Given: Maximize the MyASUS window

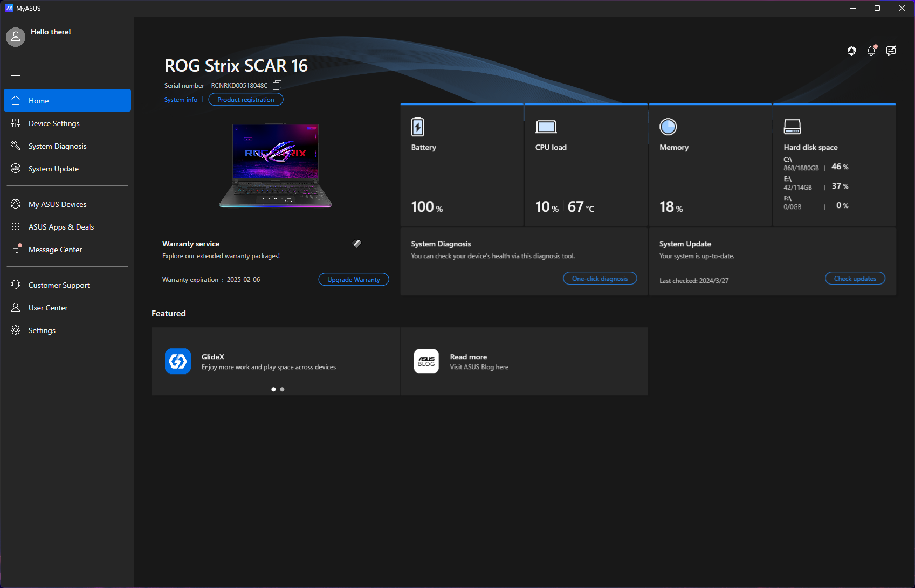Looking at the screenshot, I should pos(877,8).
